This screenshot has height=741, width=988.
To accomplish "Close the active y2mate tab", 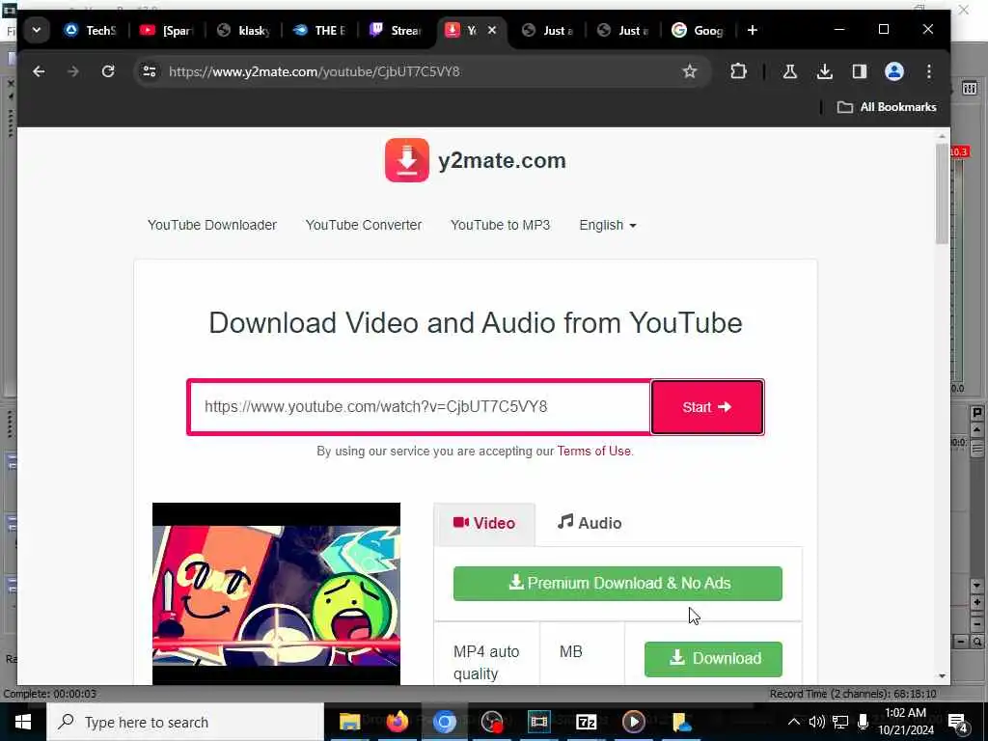I will tap(492, 30).
